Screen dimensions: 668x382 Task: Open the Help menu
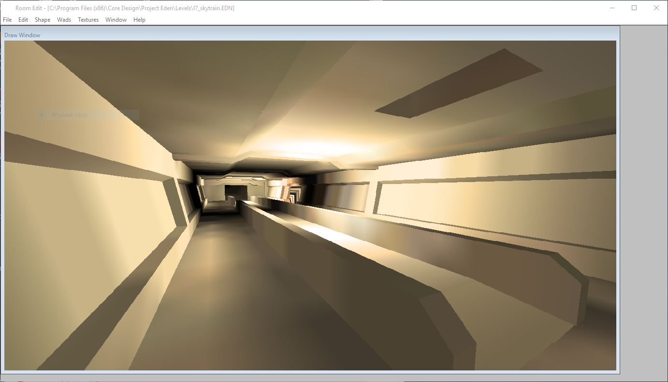[x=139, y=20]
